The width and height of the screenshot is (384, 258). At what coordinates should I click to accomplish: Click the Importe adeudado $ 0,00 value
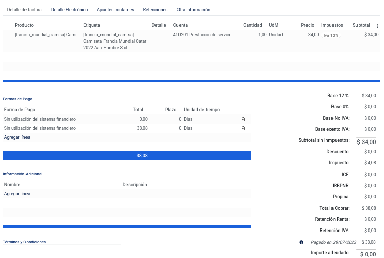[368, 254]
